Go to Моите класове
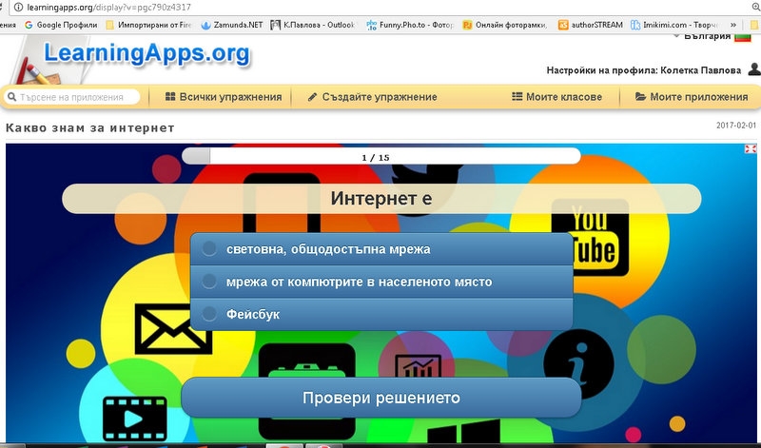Viewport: 761px width, 448px height. pyautogui.click(x=556, y=97)
